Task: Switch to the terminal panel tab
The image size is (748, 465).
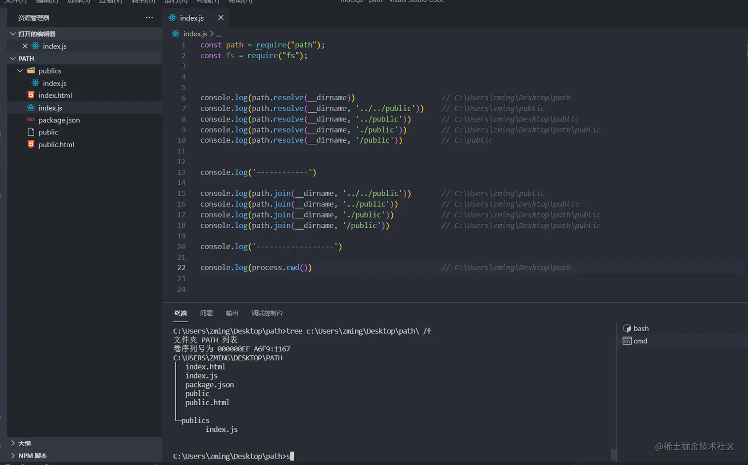Action: pyautogui.click(x=181, y=313)
